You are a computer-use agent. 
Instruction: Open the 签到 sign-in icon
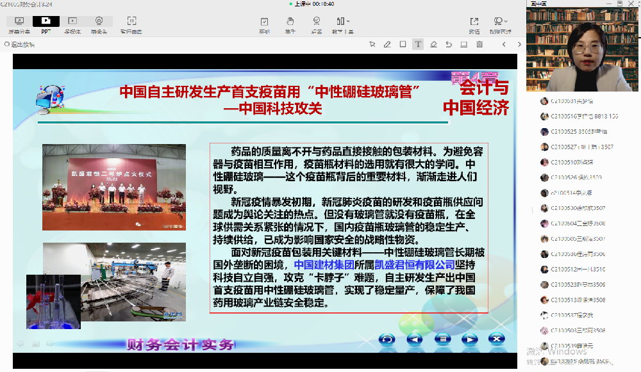[x=264, y=24]
